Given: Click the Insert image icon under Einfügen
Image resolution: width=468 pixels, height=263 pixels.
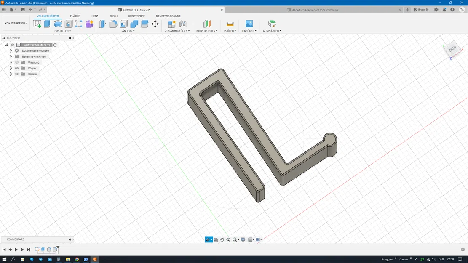Looking at the screenshot, I should (x=249, y=24).
